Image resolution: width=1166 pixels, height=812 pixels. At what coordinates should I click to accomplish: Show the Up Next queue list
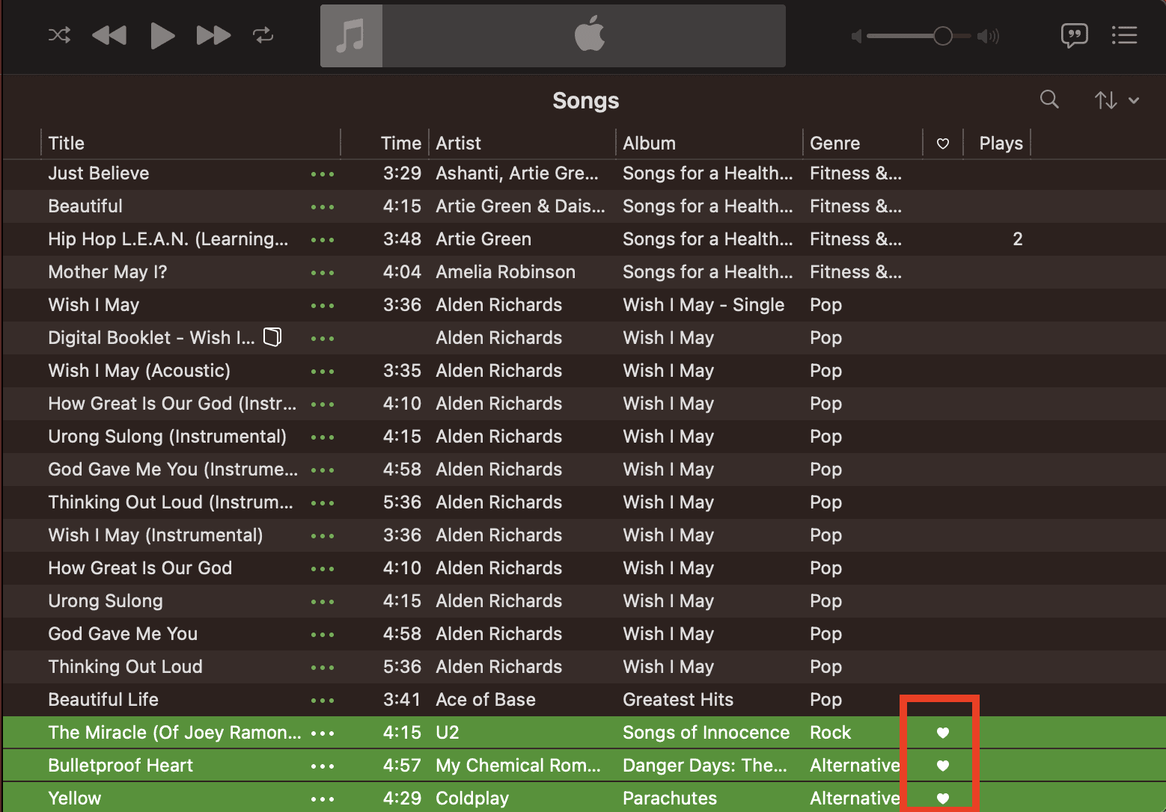tap(1124, 35)
